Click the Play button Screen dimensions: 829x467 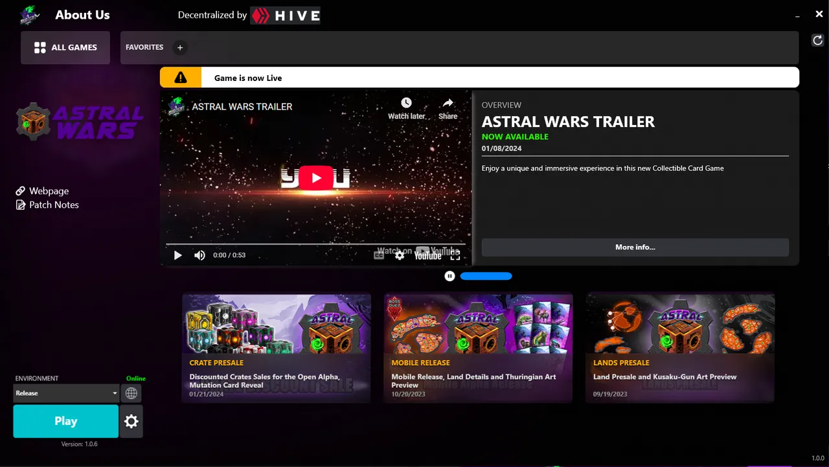[66, 421]
